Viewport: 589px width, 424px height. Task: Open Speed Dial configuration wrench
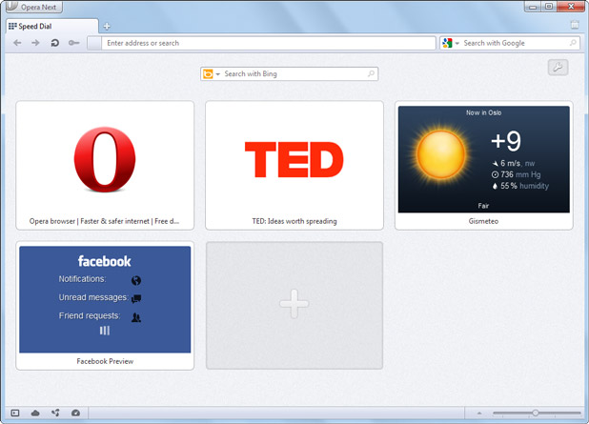tap(558, 68)
